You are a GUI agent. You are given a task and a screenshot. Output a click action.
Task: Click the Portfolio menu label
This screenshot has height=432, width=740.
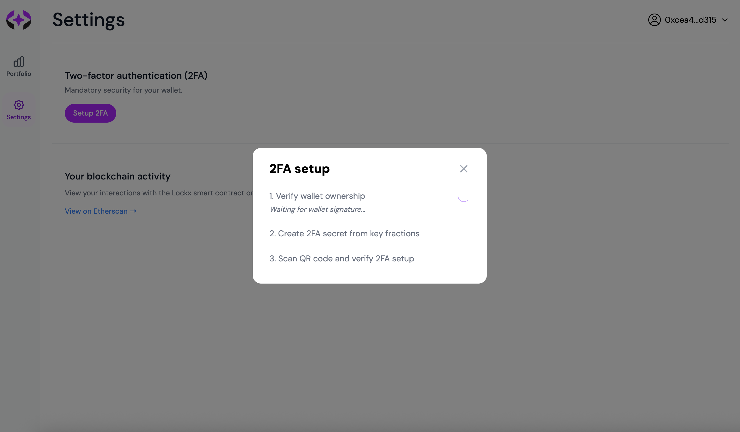pos(19,74)
